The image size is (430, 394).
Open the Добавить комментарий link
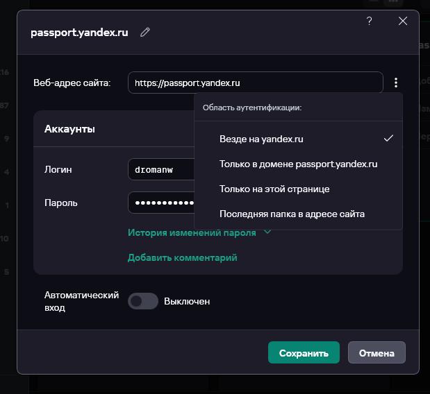[182, 257]
